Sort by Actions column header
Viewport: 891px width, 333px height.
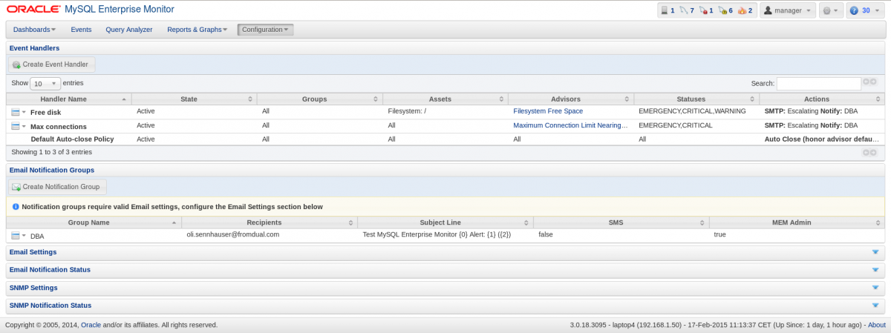click(822, 99)
